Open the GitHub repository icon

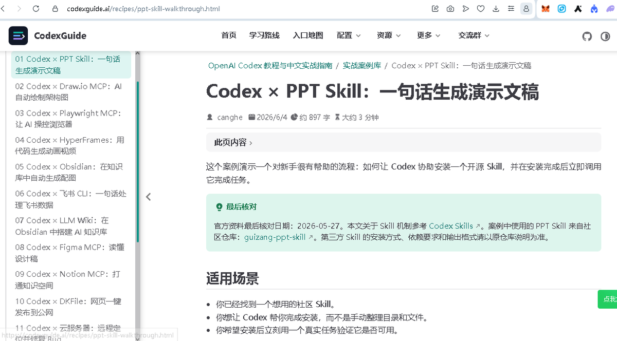tap(587, 36)
